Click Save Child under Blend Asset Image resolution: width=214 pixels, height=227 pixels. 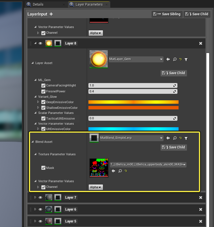(173, 147)
